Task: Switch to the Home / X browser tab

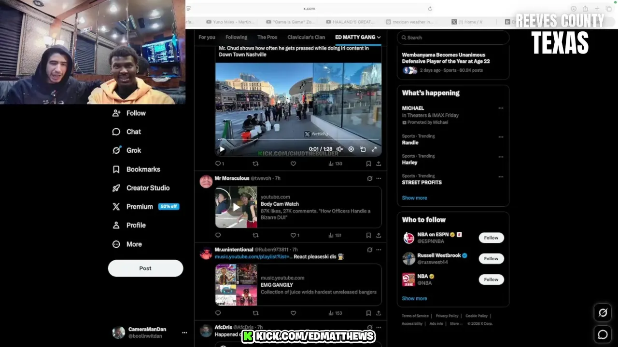Action: (467, 22)
